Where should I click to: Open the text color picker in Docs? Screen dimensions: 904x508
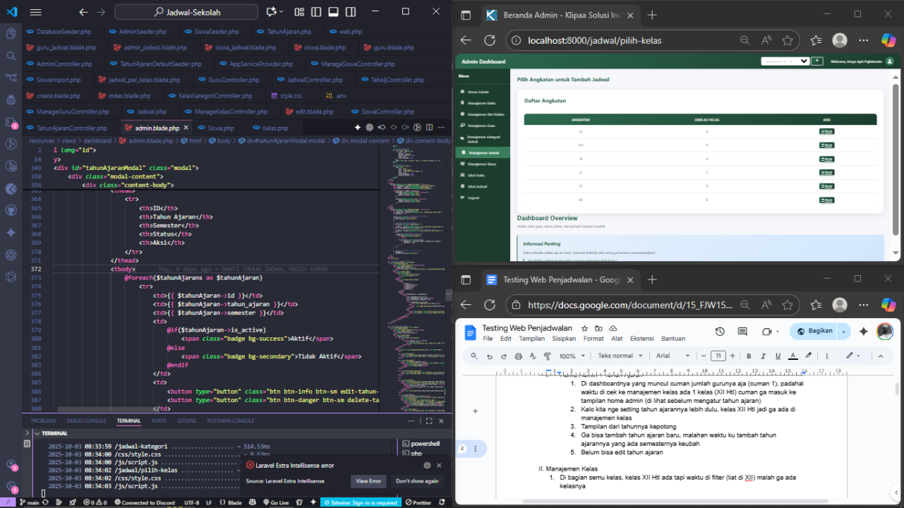[792, 356]
